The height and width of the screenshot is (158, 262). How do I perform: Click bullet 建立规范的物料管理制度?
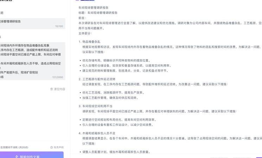(125, 71)
